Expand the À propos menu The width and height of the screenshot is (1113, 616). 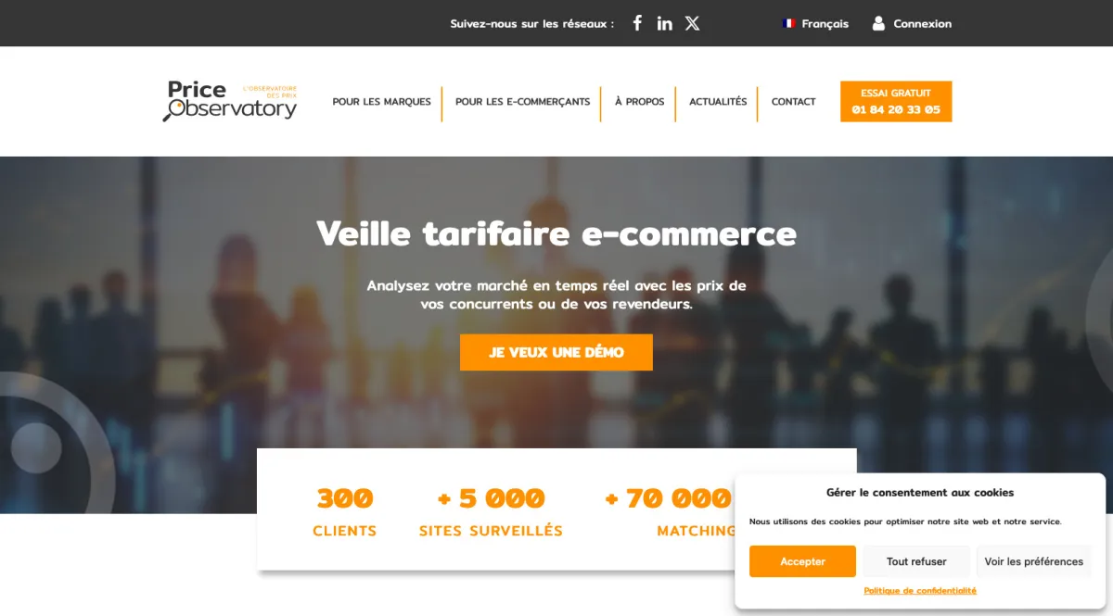(x=639, y=102)
